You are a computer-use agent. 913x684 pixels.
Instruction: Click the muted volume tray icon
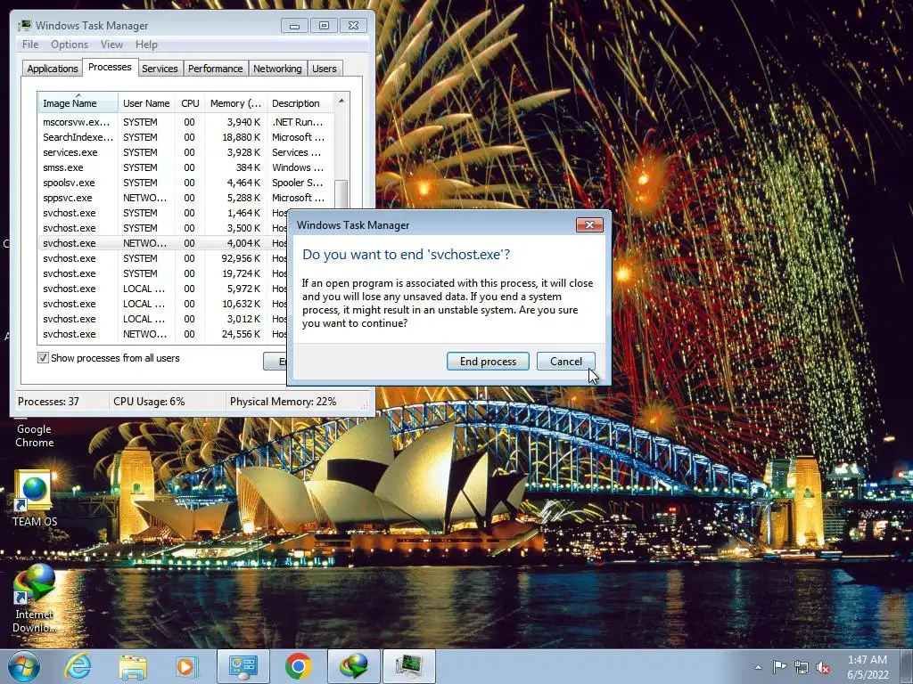point(823,668)
